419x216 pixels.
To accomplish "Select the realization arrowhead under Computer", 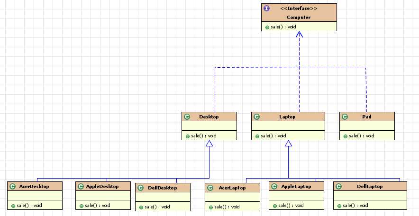I will coord(299,34).
